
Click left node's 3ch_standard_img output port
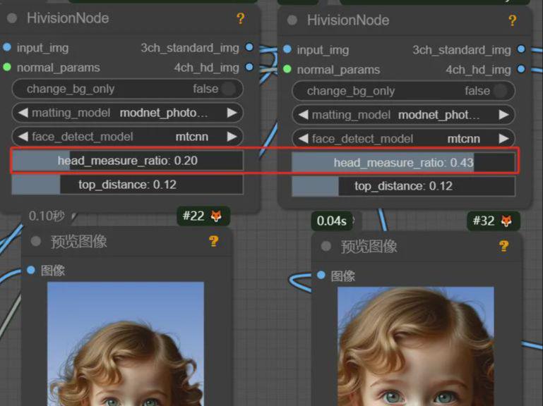point(249,47)
